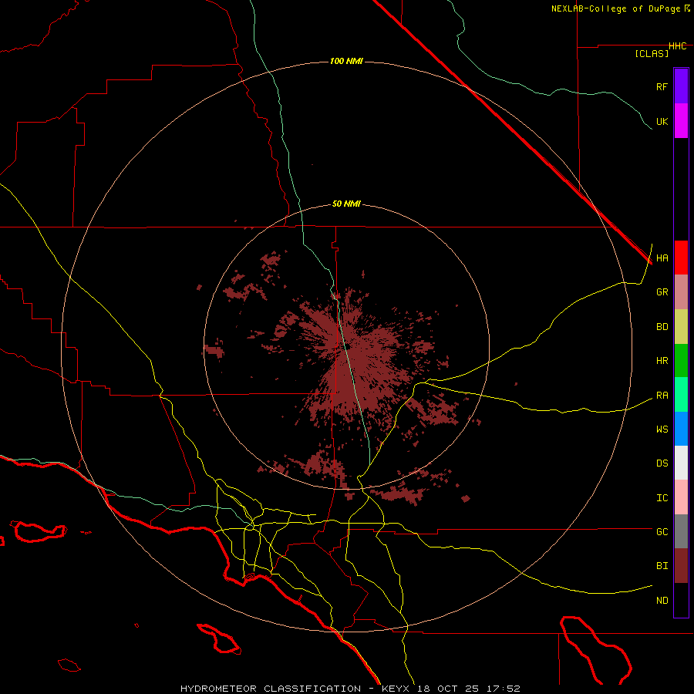Select the DS white legend swatch
694x694 pixels.
pyautogui.click(x=681, y=463)
